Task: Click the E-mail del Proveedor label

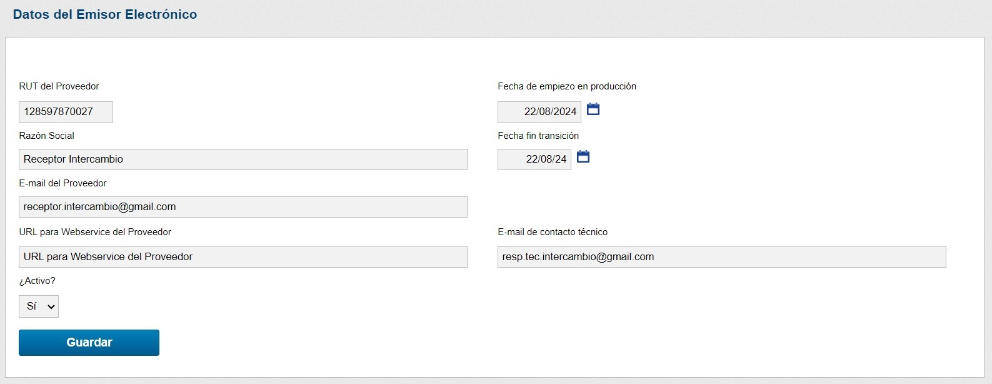Action: 63,183
